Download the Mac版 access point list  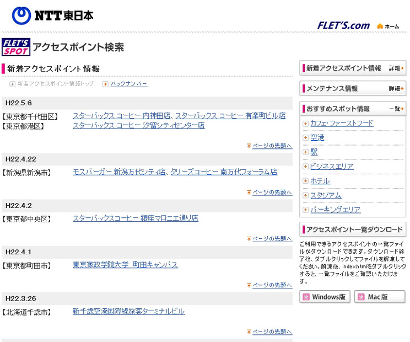tap(380, 297)
